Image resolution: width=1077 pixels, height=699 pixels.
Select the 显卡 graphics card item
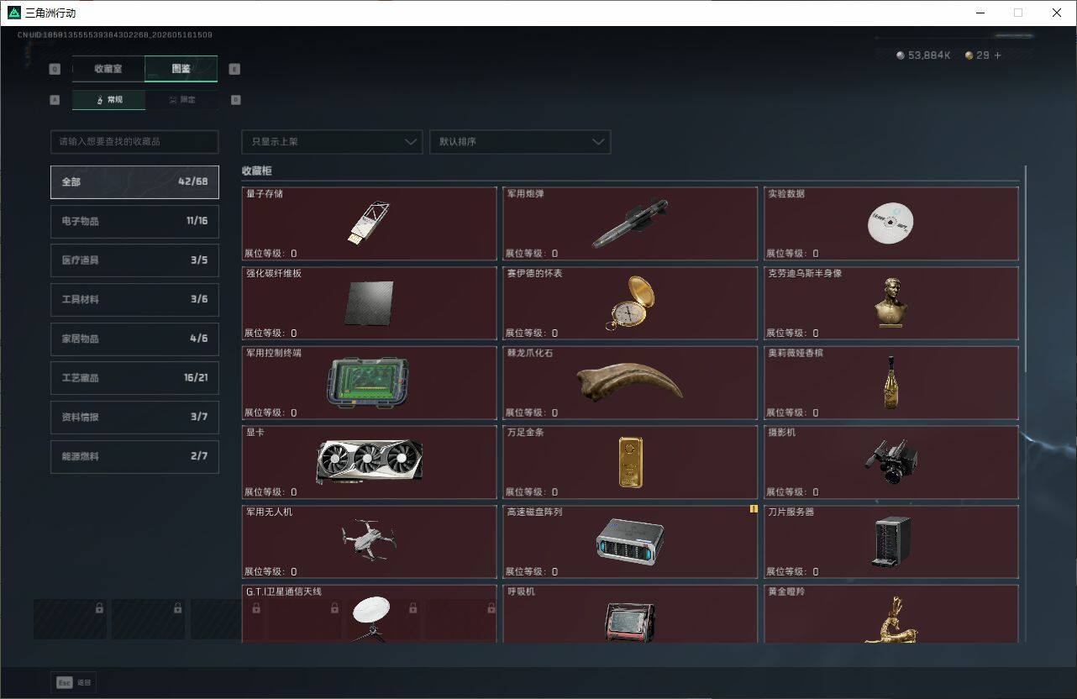(369, 462)
